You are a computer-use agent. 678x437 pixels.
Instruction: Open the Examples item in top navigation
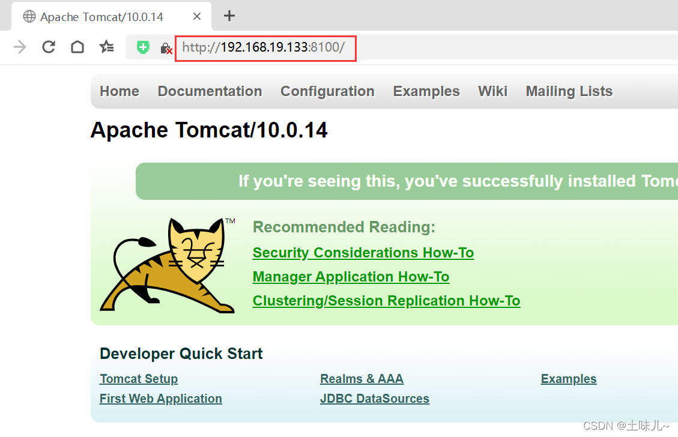tap(426, 91)
